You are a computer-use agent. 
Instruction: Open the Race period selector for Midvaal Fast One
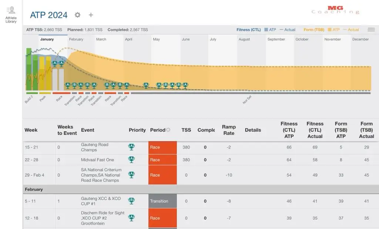(x=162, y=160)
